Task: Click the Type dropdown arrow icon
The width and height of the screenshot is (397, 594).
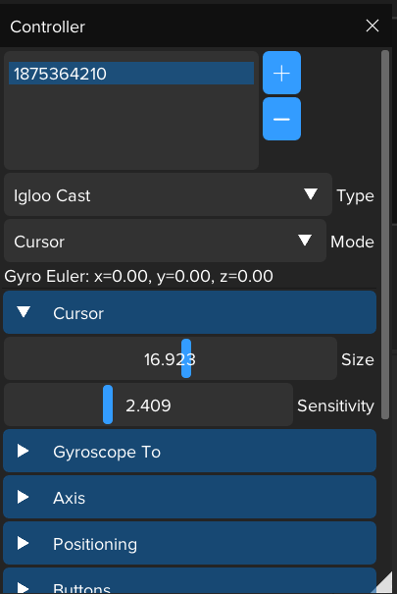Action: [x=311, y=194]
